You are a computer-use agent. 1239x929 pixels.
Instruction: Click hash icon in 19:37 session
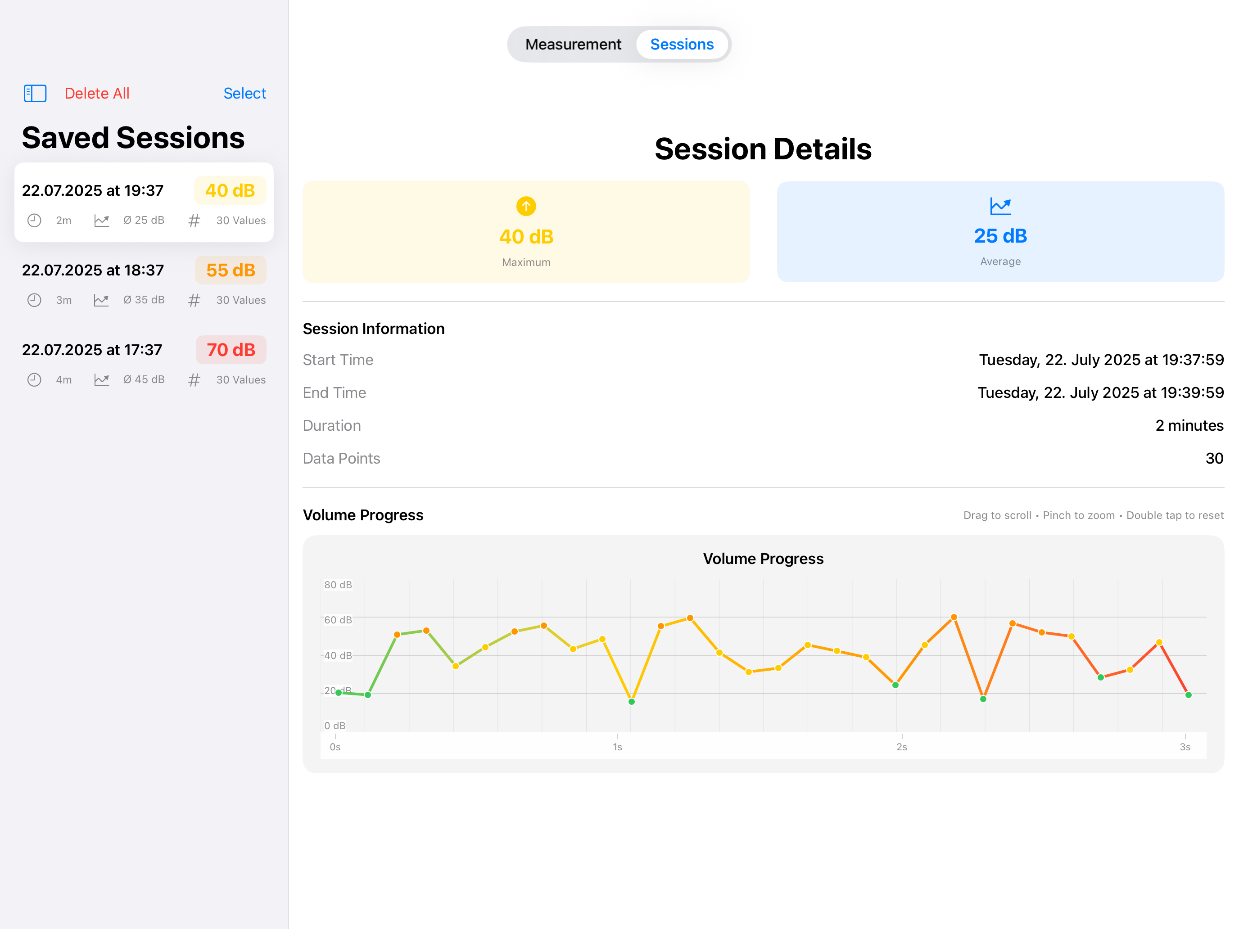tap(194, 221)
